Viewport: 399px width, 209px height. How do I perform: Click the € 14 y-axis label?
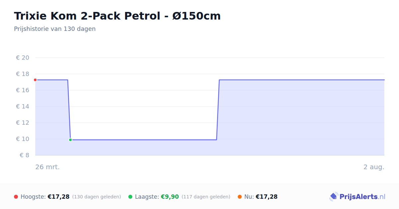pyautogui.click(x=23, y=106)
